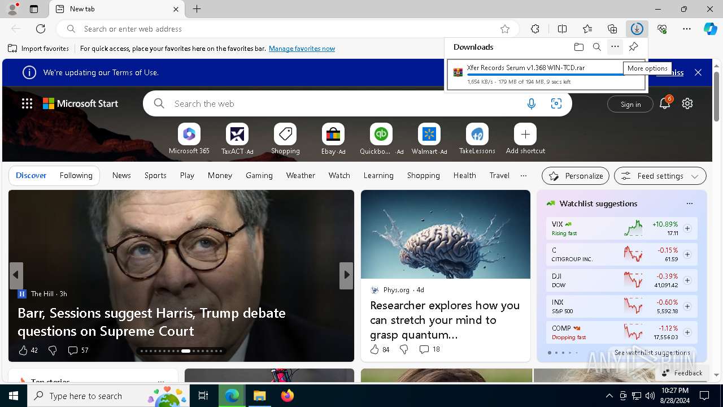Open Browser essentials heart icon

[662, 29]
